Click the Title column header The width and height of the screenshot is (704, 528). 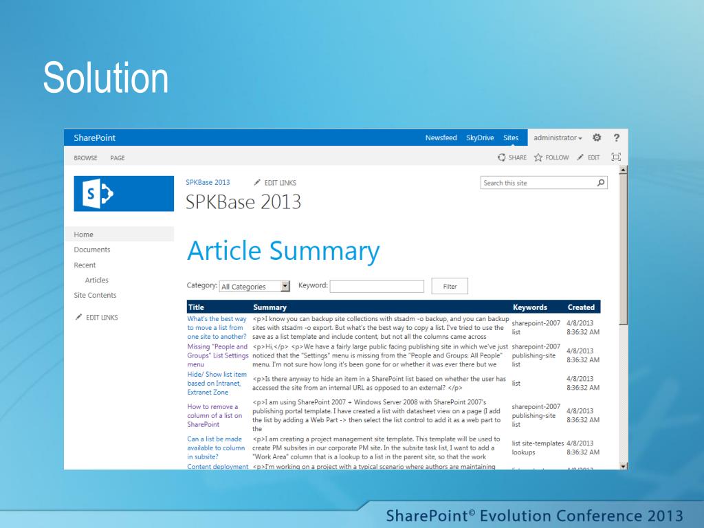point(196,307)
